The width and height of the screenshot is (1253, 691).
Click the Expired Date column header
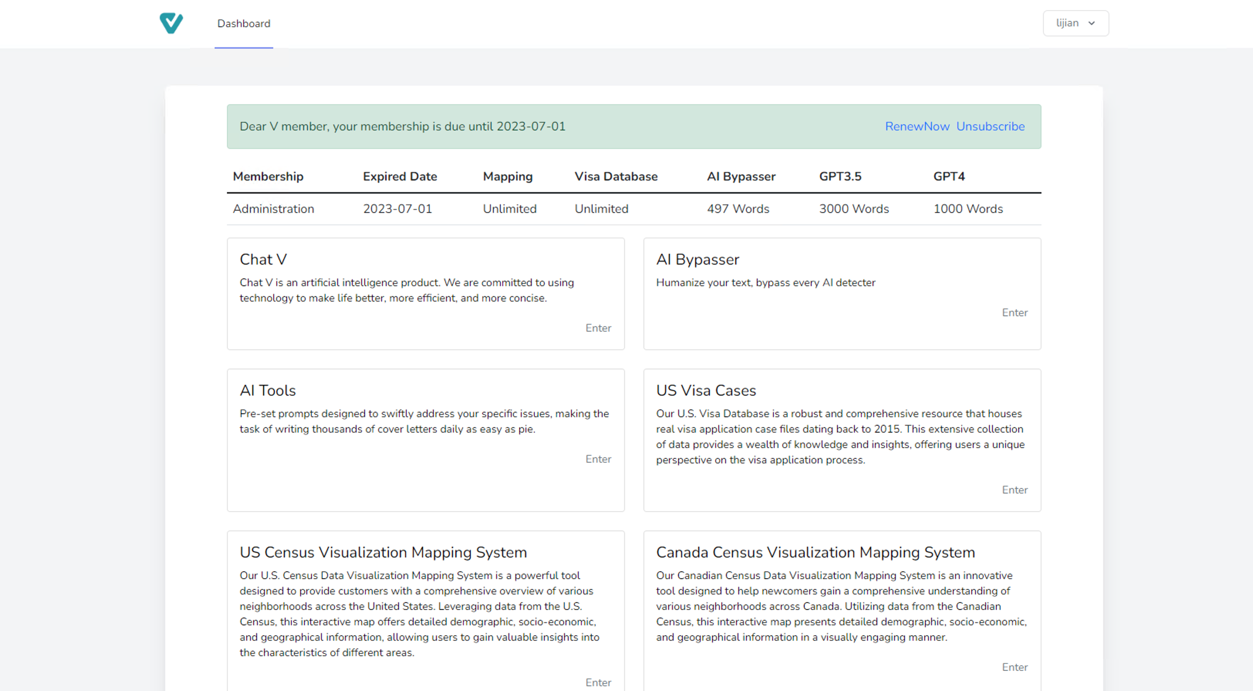399,177
